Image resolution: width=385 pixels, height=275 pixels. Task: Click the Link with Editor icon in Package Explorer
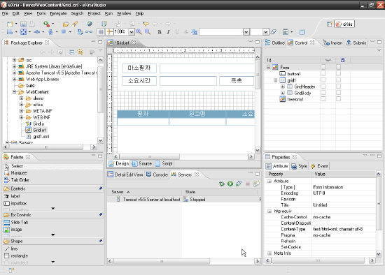click(x=80, y=52)
